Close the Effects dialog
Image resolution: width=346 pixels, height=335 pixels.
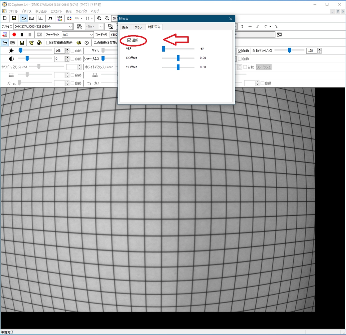[231, 18]
